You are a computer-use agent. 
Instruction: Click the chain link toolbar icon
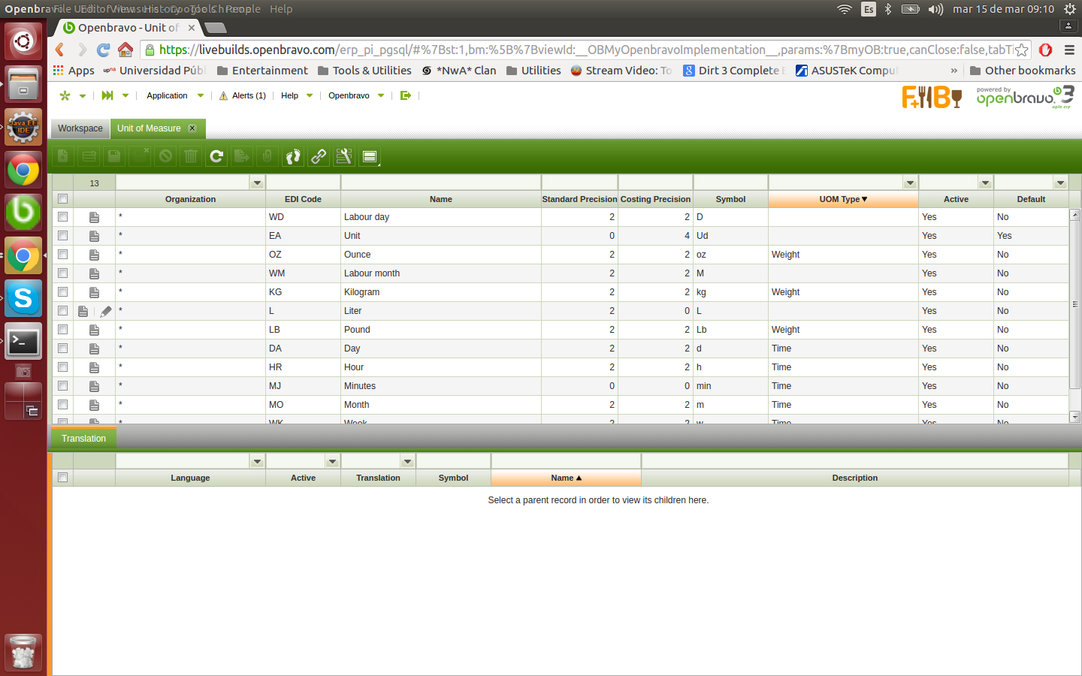pyautogui.click(x=319, y=156)
